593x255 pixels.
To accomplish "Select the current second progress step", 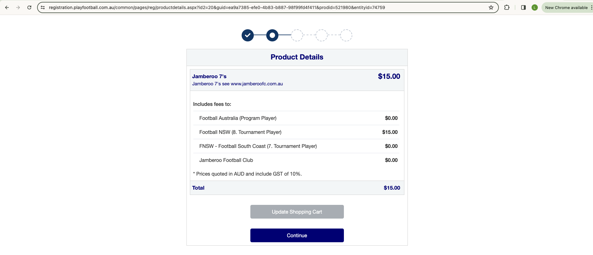I will pyautogui.click(x=272, y=35).
